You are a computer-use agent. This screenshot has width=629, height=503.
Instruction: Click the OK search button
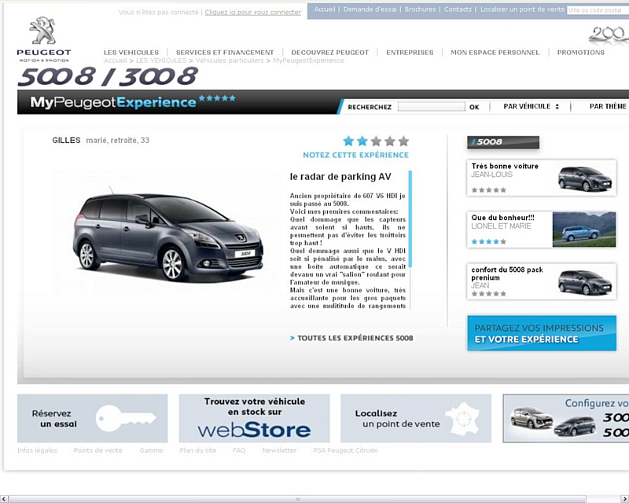474,107
